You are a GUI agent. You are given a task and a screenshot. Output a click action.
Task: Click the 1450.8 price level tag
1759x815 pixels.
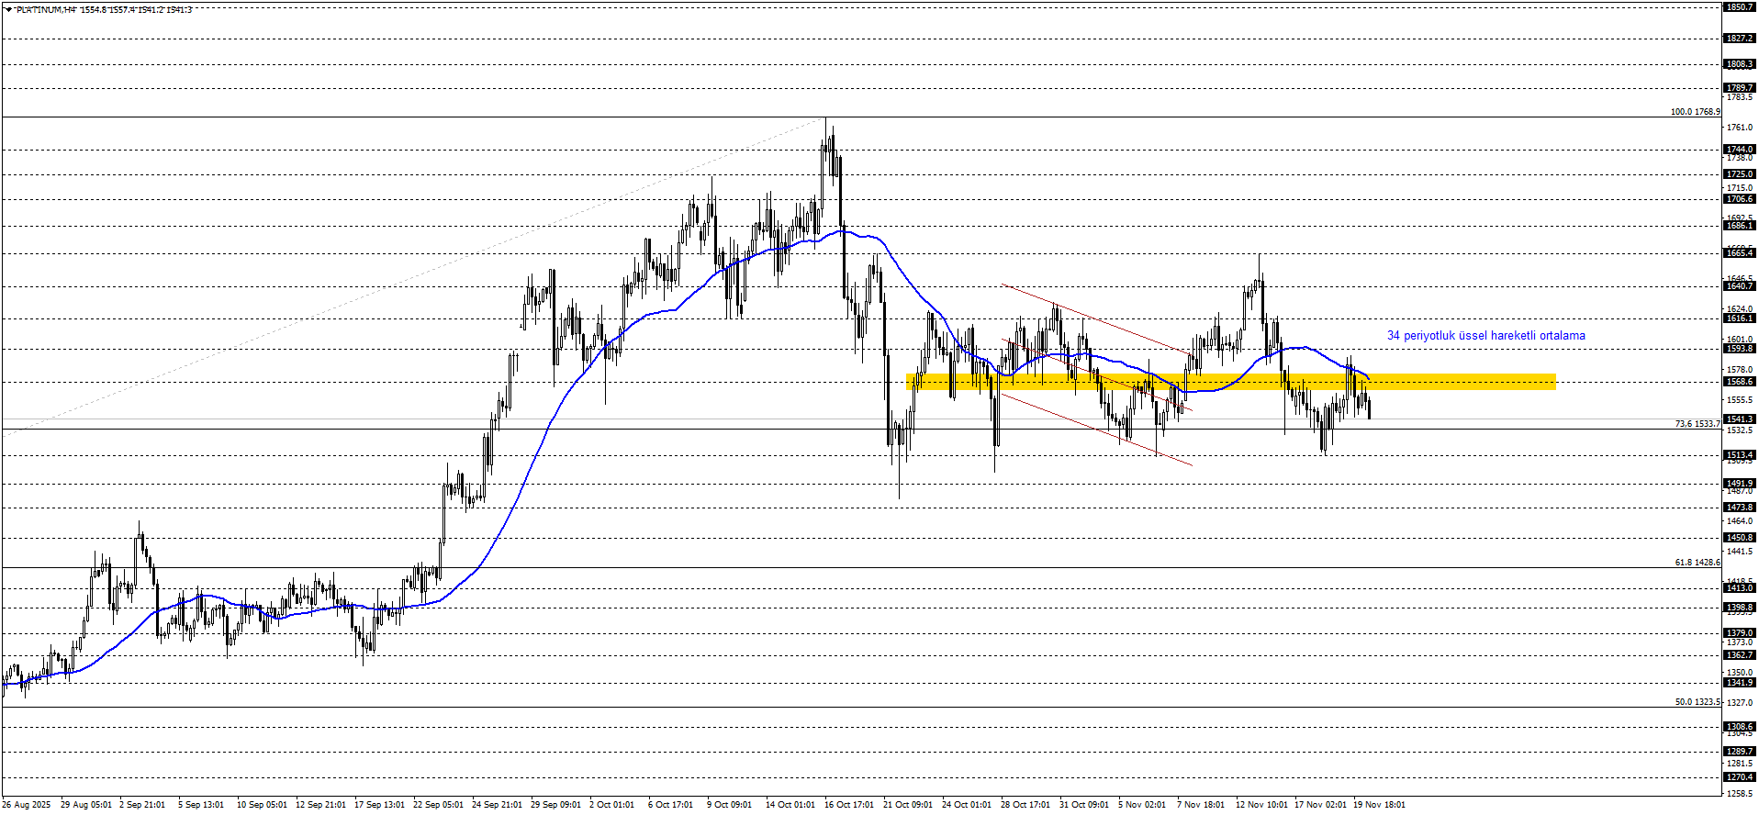pos(1739,538)
